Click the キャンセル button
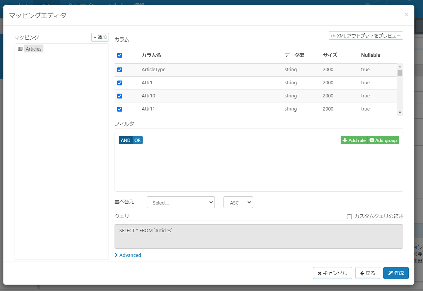The height and width of the screenshot is (291, 423). 332,273
